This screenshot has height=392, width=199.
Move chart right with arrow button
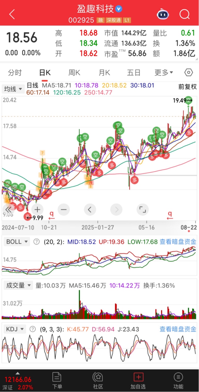[x=116, y=210]
